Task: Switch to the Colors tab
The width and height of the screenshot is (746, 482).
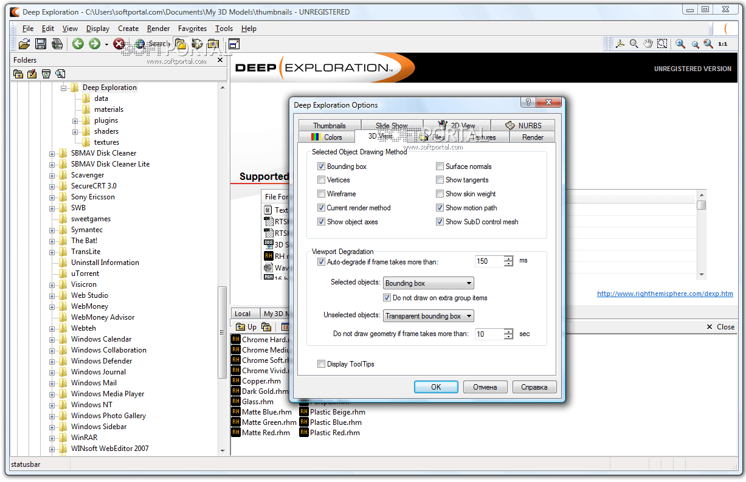Action: point(326,137)
